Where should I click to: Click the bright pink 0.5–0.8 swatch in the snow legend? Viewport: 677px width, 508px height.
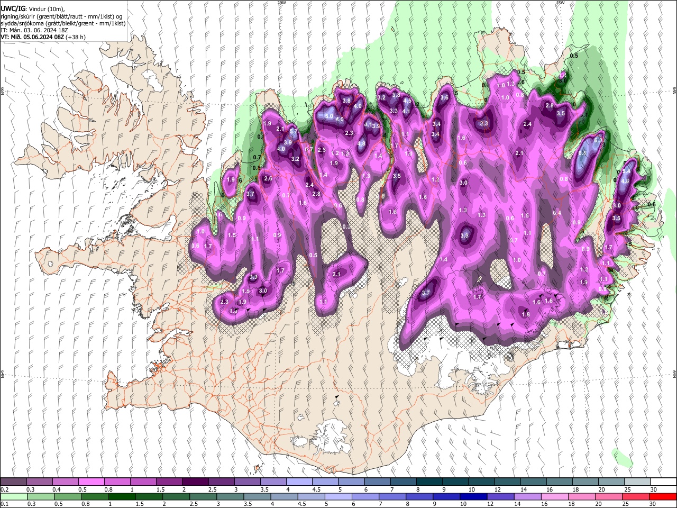(91, 482)
